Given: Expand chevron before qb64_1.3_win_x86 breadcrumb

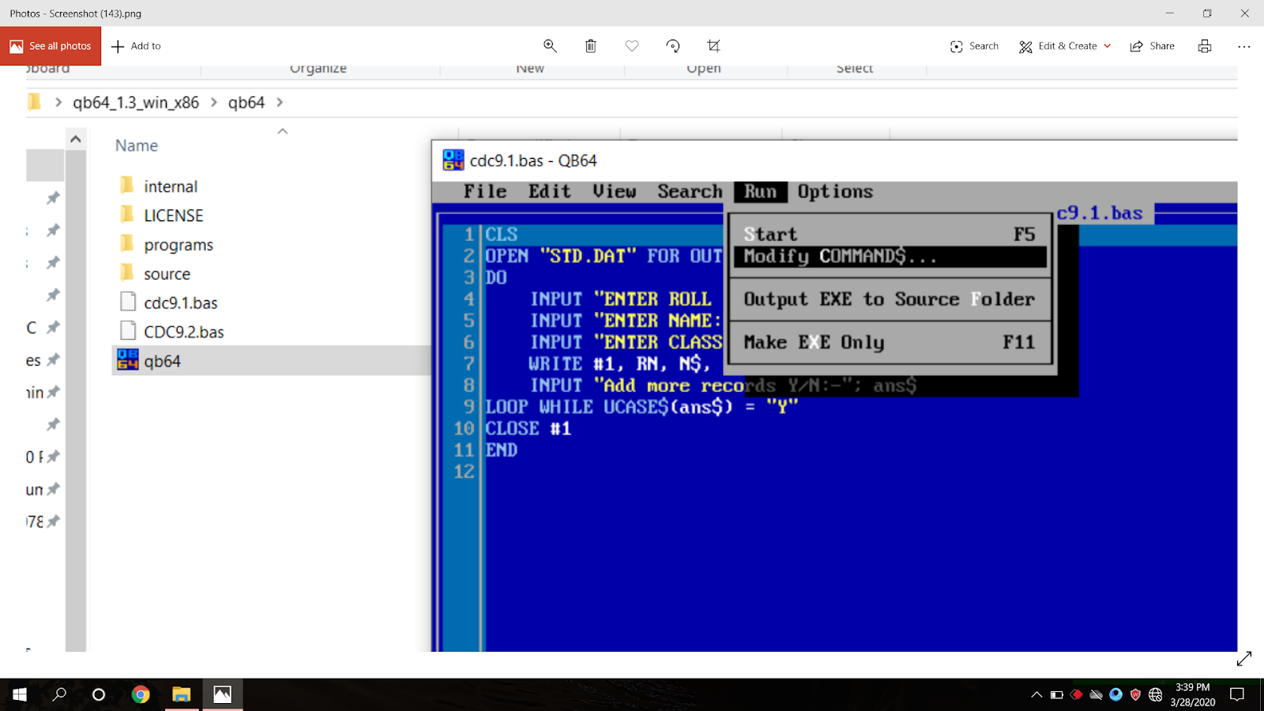Looking at the screenshot, I should point(58,103).
